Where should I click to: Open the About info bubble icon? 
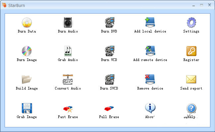[x=150, y=108]
